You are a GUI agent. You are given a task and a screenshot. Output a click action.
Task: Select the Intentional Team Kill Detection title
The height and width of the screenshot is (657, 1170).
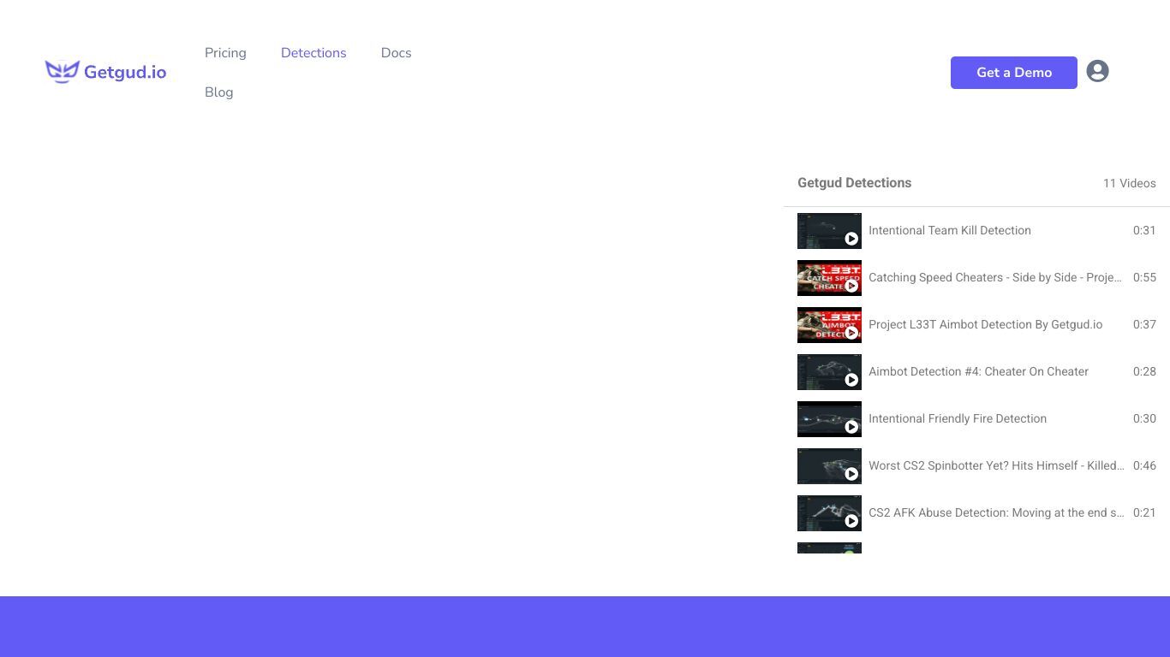950,230
